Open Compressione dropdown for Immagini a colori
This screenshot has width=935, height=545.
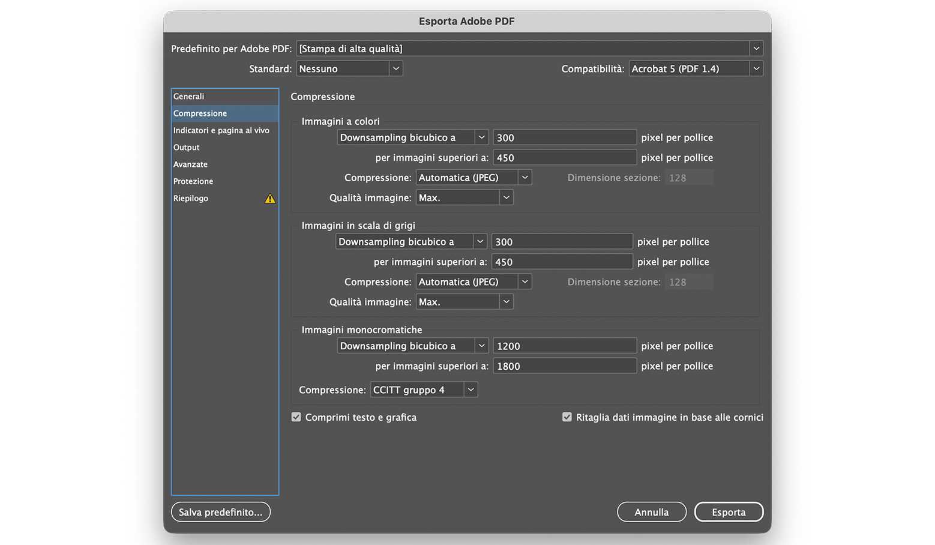tap(474, 178)
